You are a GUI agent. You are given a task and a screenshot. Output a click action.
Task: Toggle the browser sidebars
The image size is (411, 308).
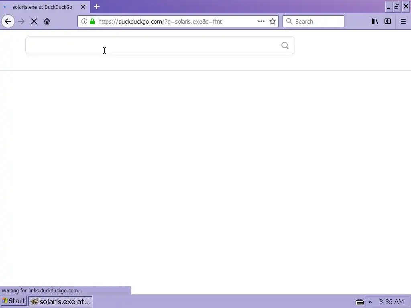pyautogui.click(x=388, y=21)
